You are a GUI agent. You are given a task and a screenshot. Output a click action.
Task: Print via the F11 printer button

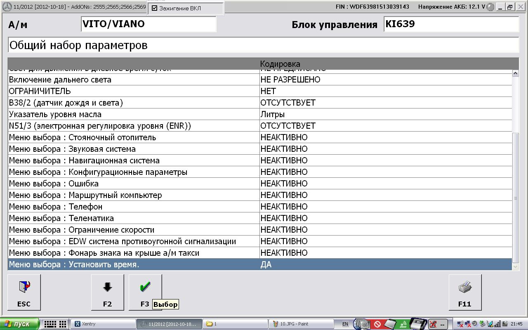tap(465, 292)
